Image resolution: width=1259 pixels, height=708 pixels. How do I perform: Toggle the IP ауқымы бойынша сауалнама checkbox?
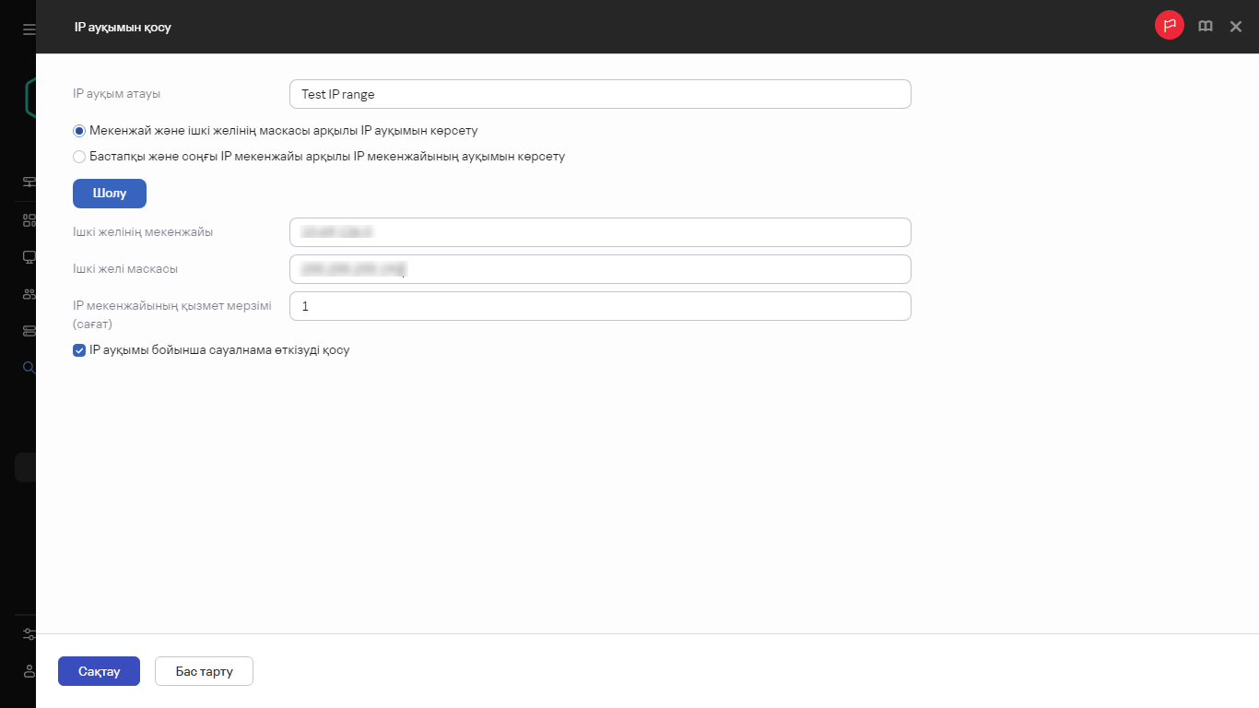click(79, 350)
